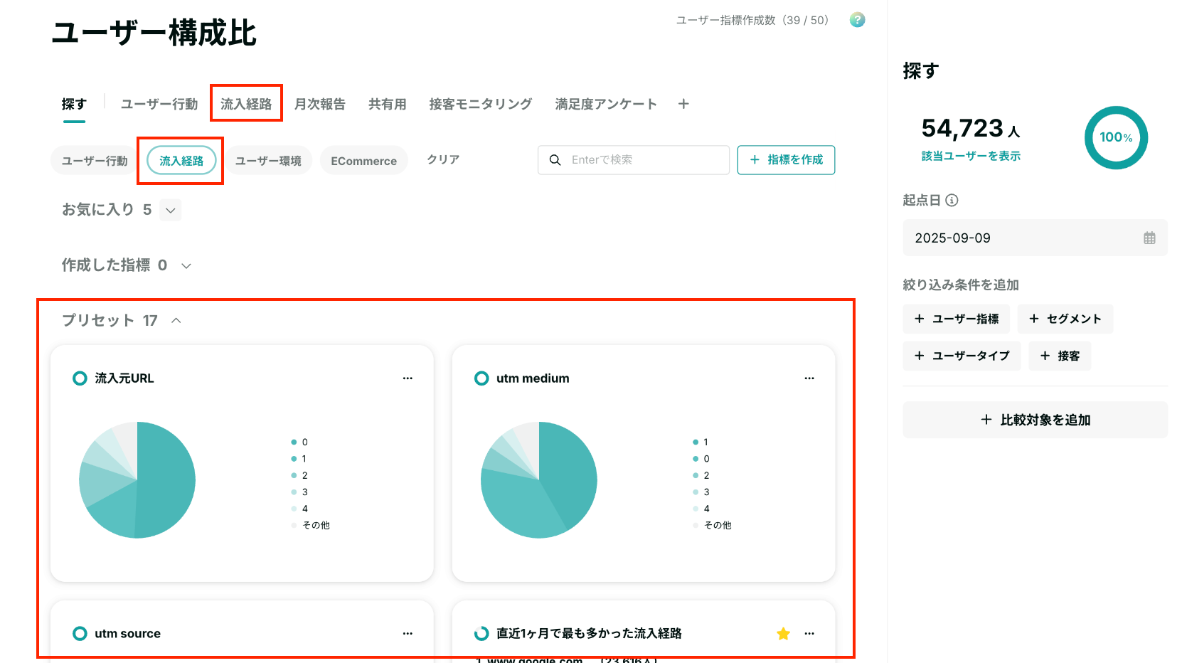Toggle the ECommerce filter chip
The height and width of the screenshot is (663, 1182).
(363, 161)
